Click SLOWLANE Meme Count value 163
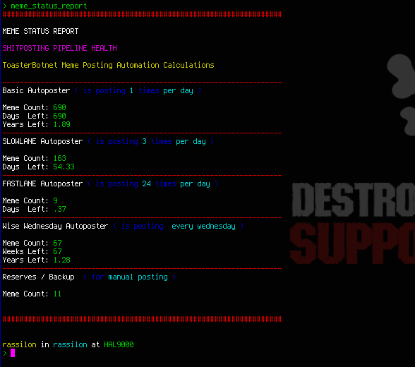415x367 pixels. (59, 158)
